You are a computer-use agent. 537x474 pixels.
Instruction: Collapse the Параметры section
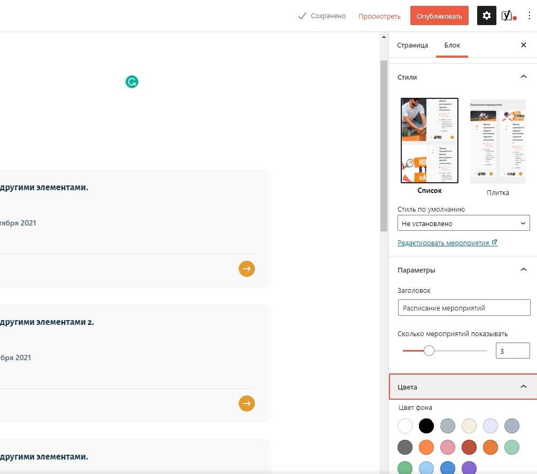523,269
